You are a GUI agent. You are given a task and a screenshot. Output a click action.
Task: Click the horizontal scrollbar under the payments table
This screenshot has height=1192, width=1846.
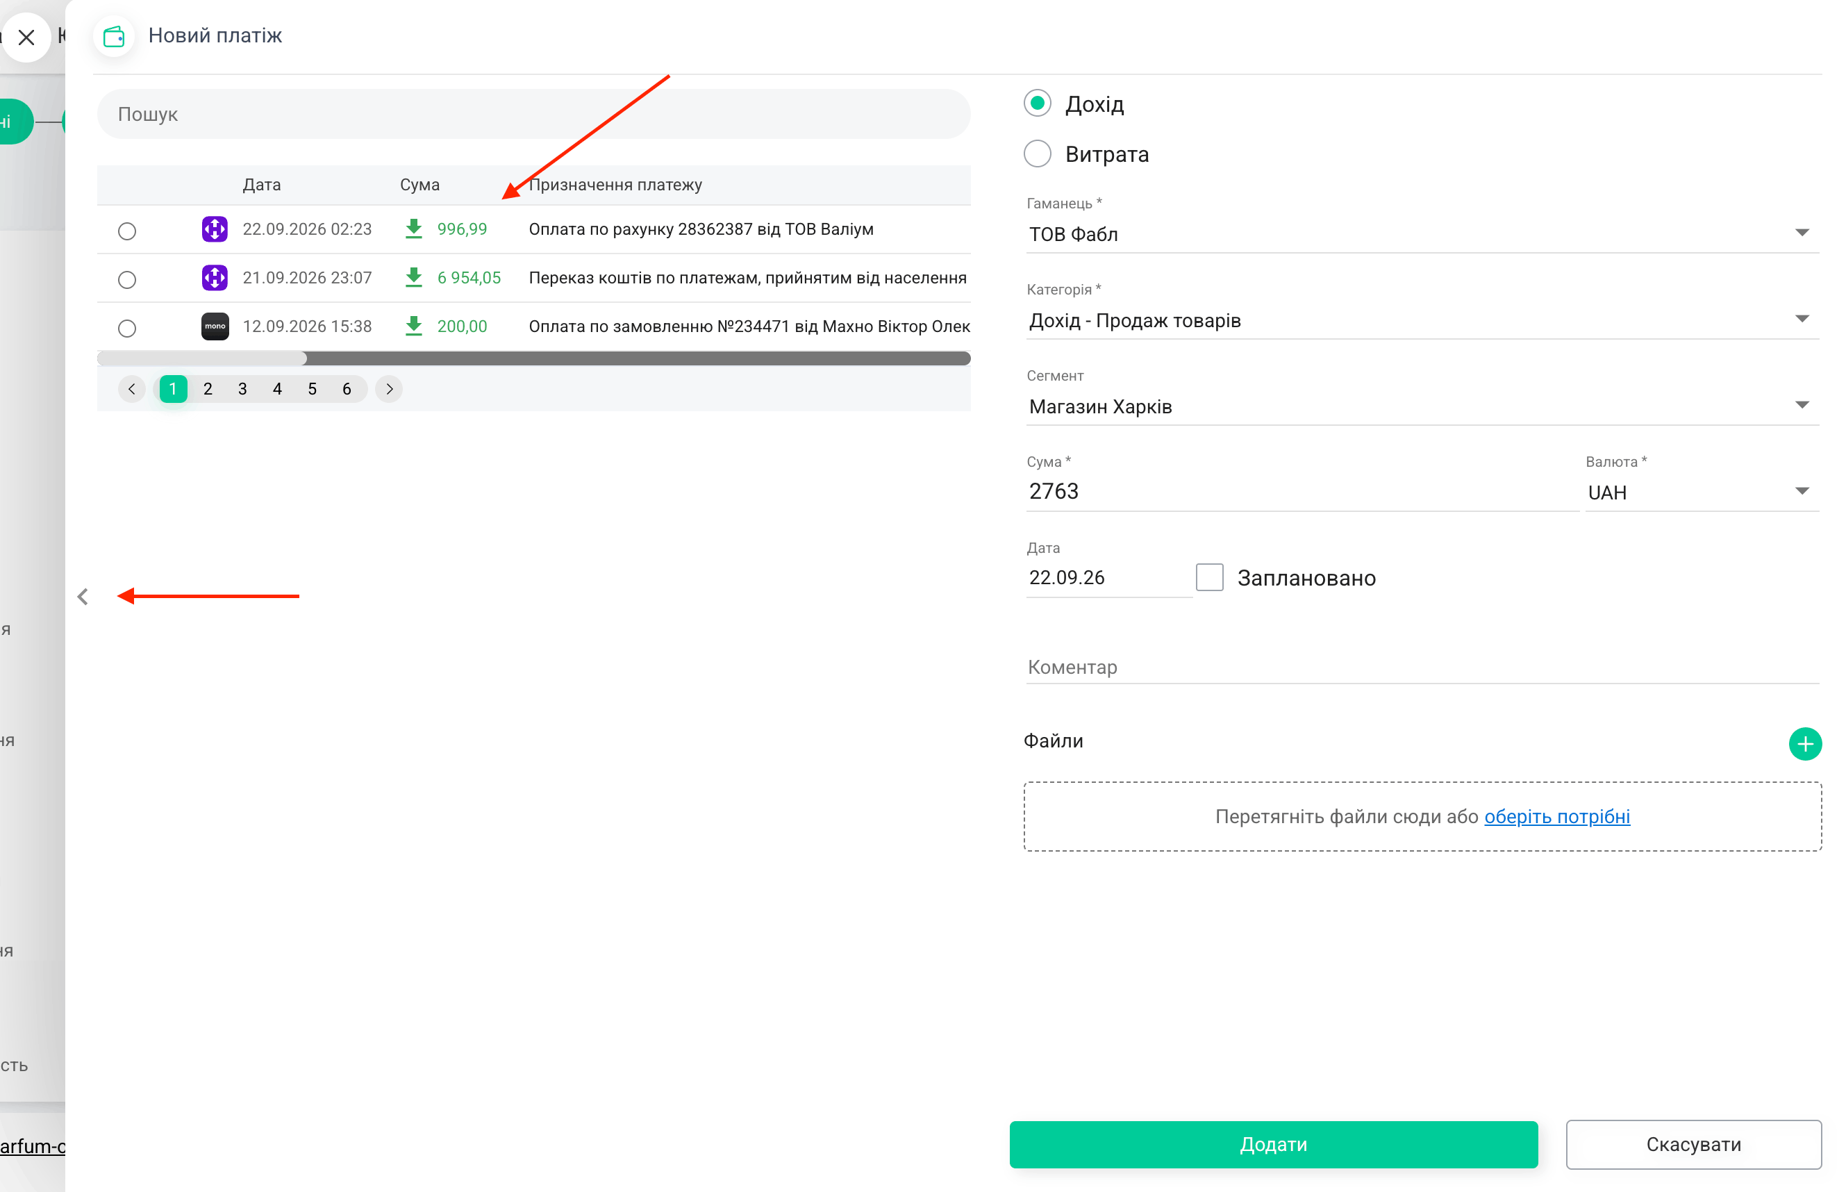click(534, 358)
